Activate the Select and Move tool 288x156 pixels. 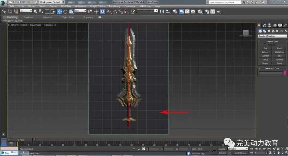(60, 11)
